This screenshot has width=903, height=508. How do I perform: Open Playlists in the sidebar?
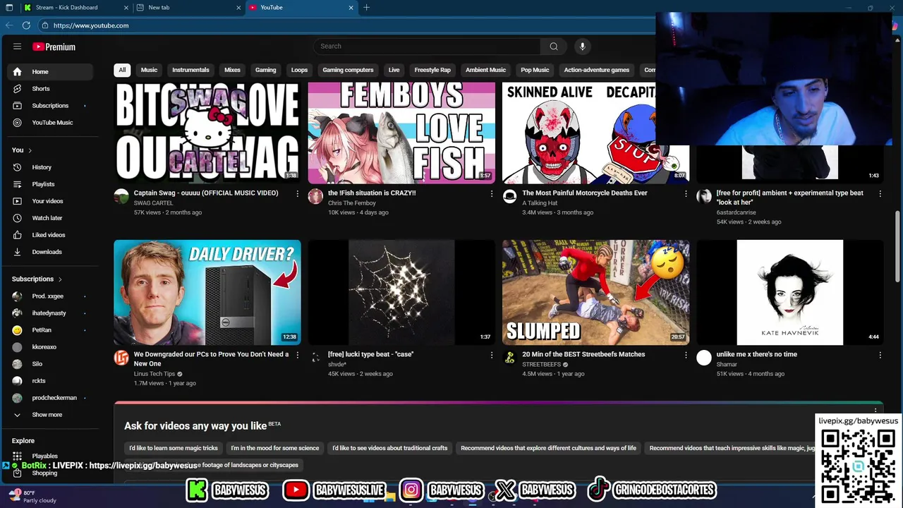click(50, 184)
